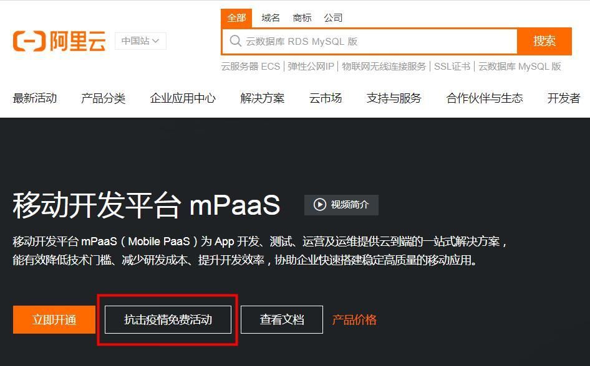Click the 查看文档 button

point(282,320)
